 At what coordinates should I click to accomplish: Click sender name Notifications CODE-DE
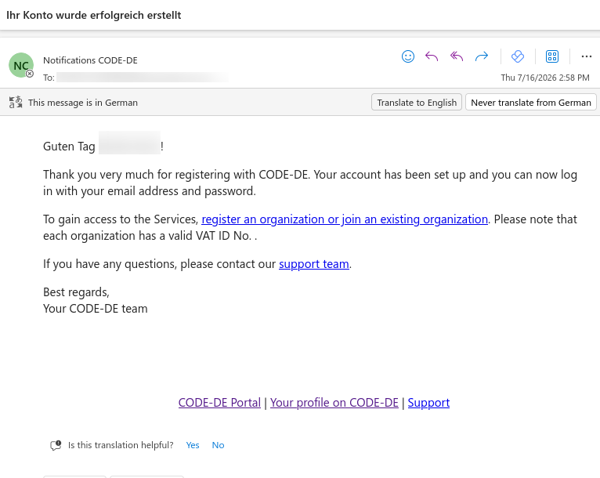coord(90,60)
